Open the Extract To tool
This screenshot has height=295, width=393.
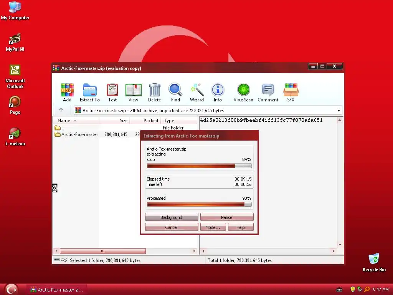coord(90,93)
